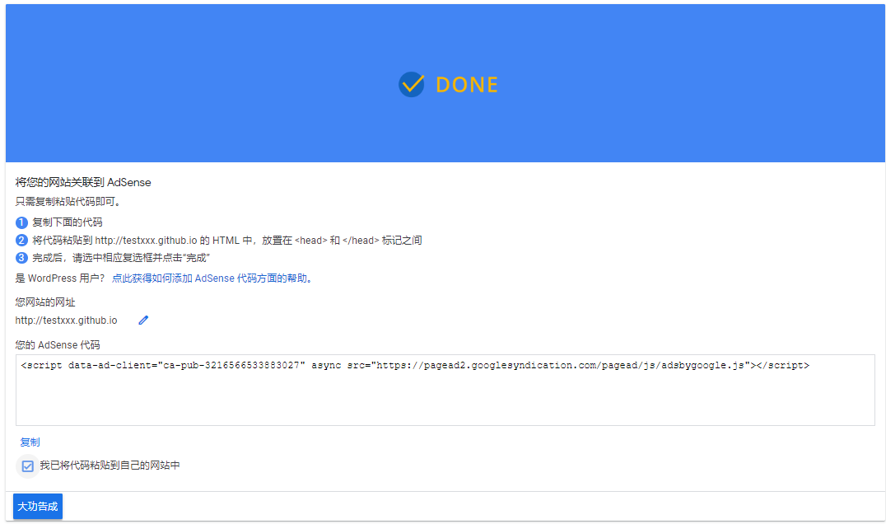The image size is (886, 524).
Task: Click the blue DONE checkmark icon
Action: click(x=411, y=84)
